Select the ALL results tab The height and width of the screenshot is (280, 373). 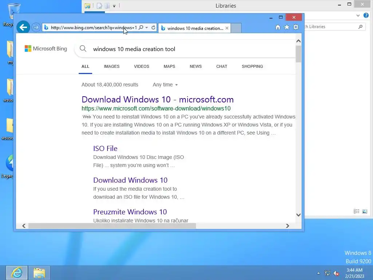tap(85, 66)
